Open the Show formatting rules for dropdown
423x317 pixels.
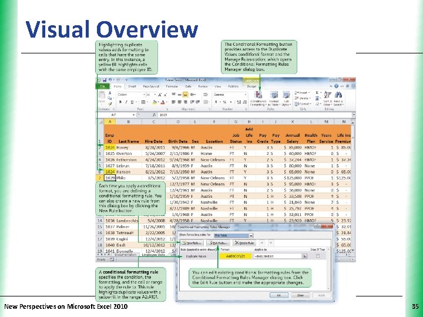pos(251,235)
